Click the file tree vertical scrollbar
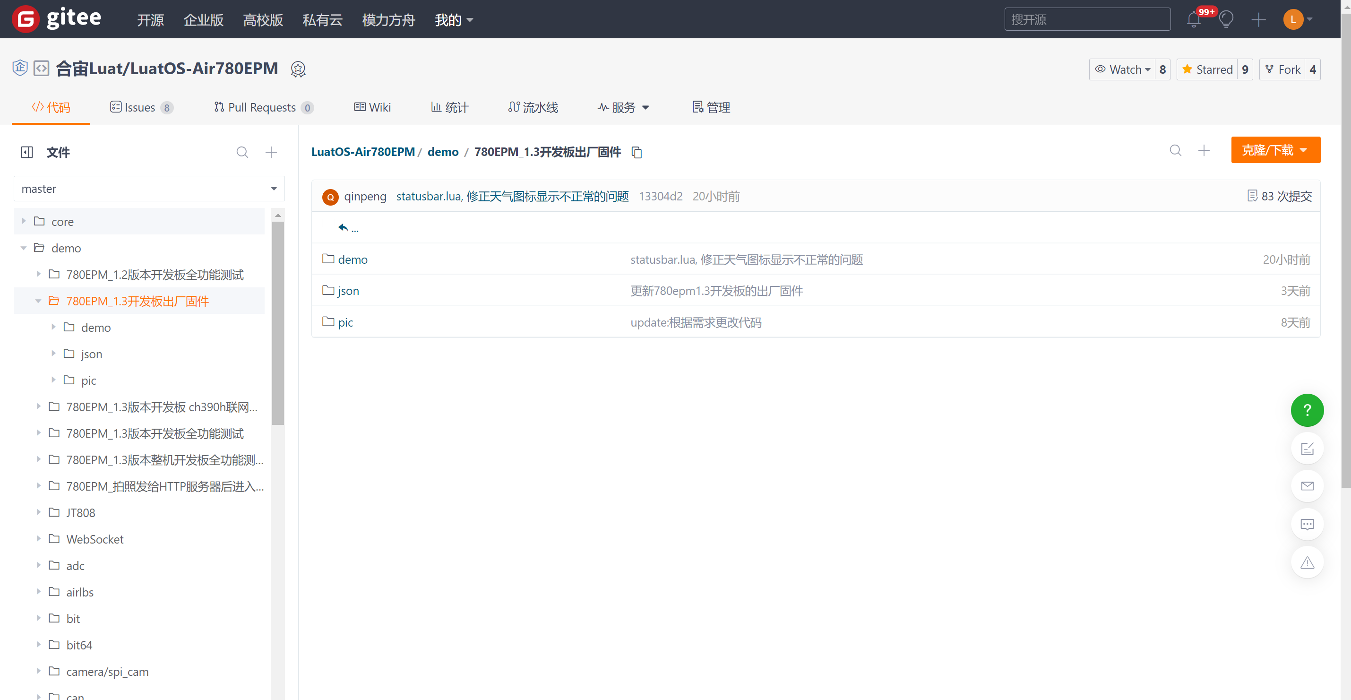 278,323
